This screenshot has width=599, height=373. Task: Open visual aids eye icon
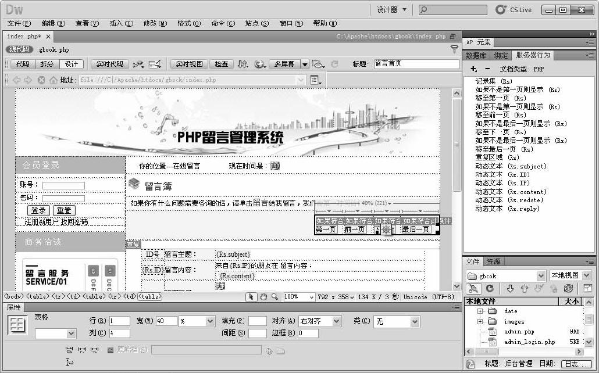[x=318, y=64]
